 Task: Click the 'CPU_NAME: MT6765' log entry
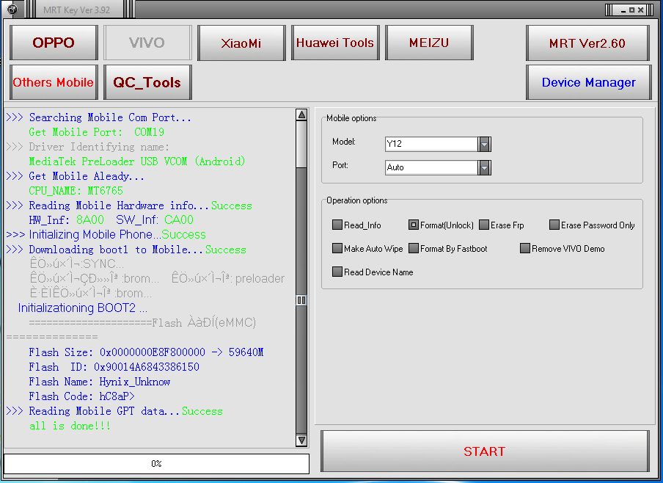pos(76,191)
